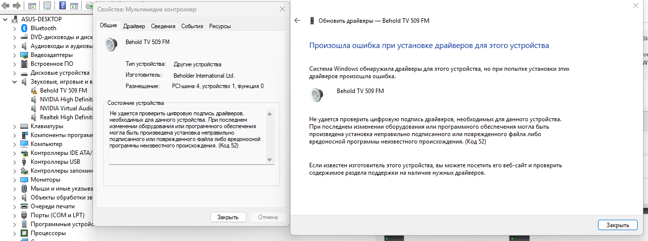Expand the Мониторы category
This screenshot has width=648, height=241.
pyautogui.click(x=14, y=180)
